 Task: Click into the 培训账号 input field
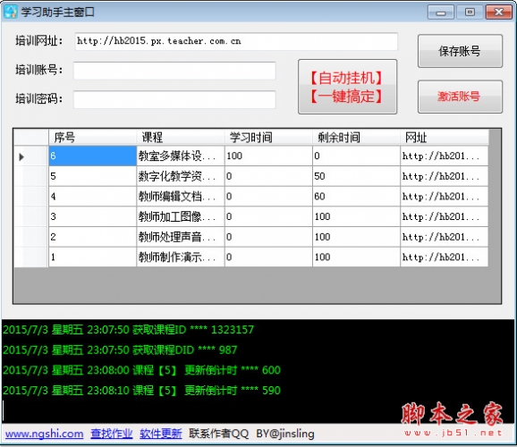(x=174, y=71)
